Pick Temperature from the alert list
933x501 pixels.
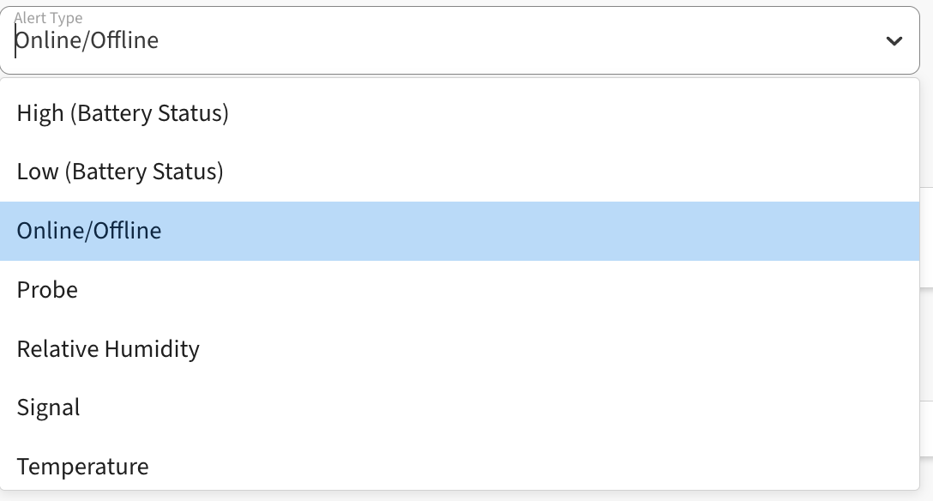coord(82,466)
